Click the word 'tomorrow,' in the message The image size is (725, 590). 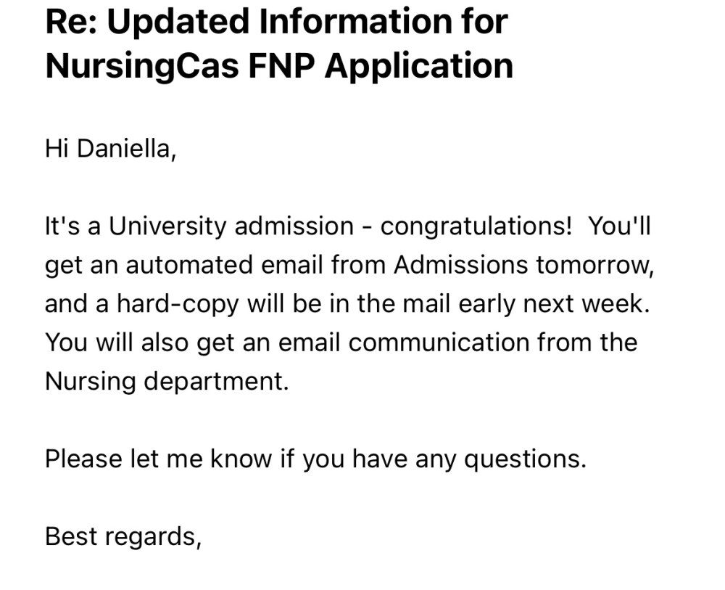[595, 266]
